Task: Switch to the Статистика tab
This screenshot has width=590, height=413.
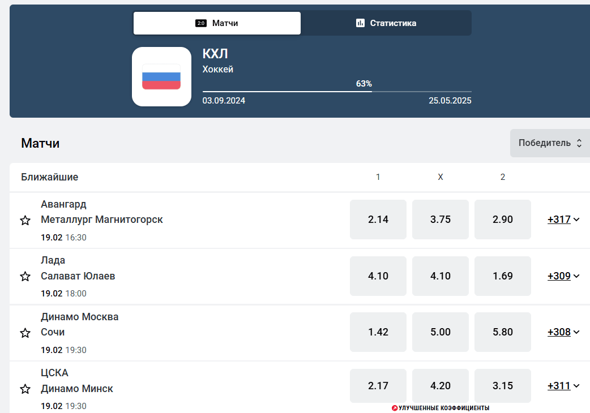Action: point(386,23)
